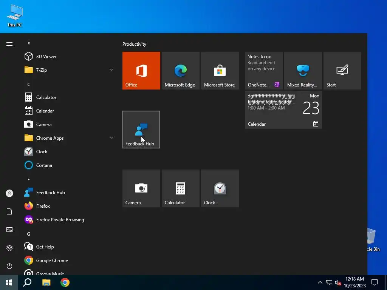Viewport: 387px width, 290px height.
Task: Click the # letter header
Action: [29, 44]
